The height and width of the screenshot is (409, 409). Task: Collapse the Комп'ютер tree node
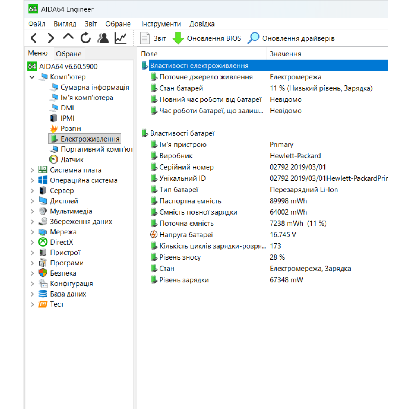[32, 77]
